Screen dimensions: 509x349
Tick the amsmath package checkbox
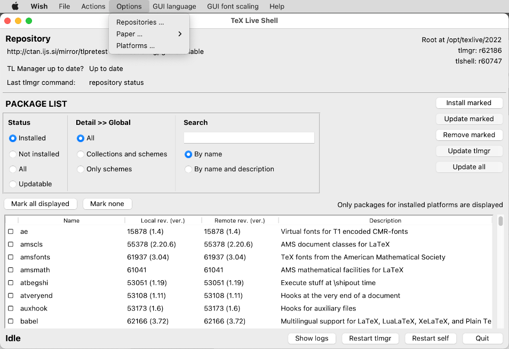(x=11, y=270)
